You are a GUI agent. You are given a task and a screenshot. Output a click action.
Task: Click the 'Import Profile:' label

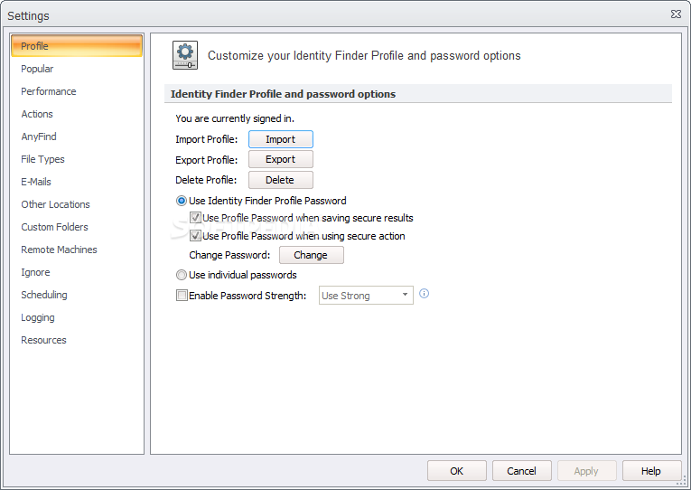[206, 139]
